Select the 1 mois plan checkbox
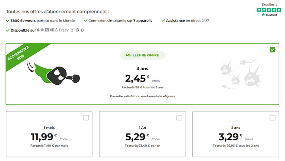Image resolution: width=285 pixels, height=161 pixels. (86, 118)
